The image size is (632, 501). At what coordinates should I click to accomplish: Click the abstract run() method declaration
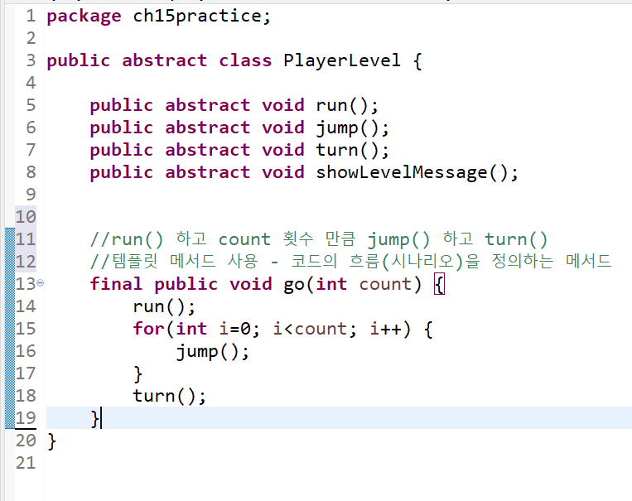point(234,106)
